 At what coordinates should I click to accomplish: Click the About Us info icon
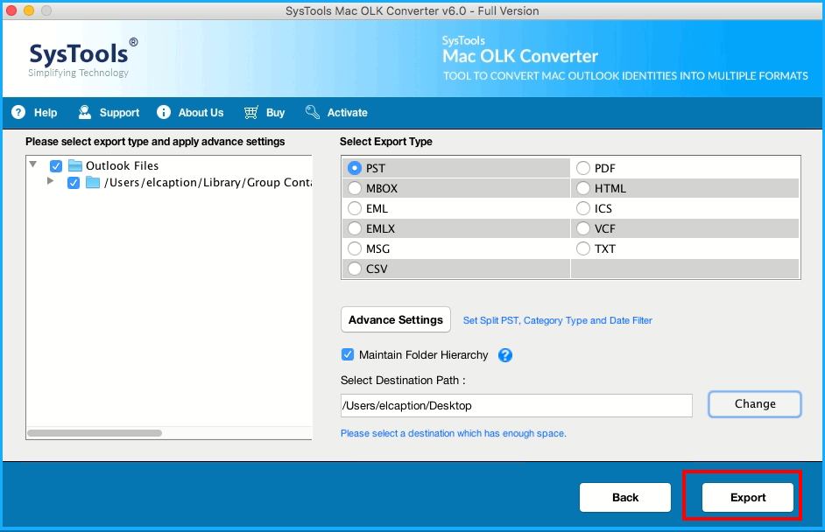pyautogui.click(x=164, y=112)
